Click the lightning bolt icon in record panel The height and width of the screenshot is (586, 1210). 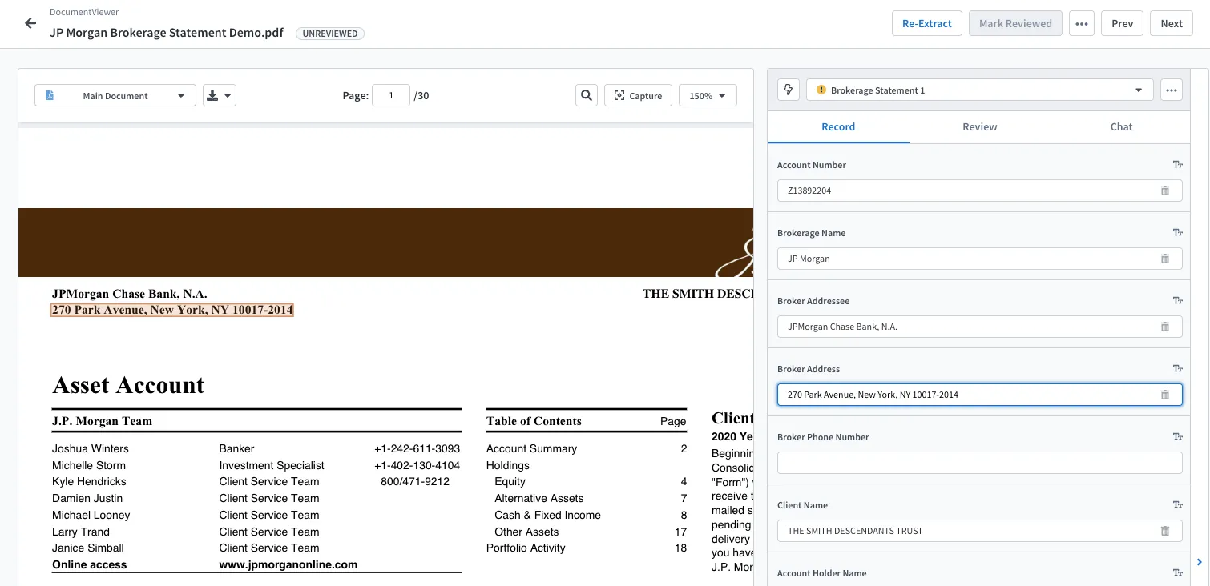[789, 90]
